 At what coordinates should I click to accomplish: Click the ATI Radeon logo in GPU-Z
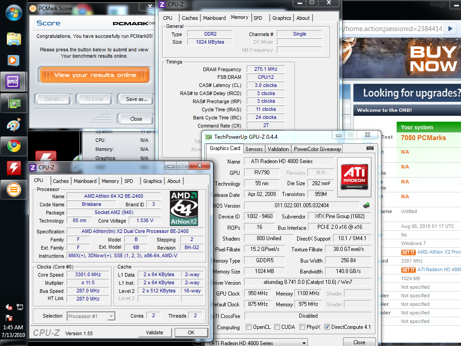pos(354,177)
